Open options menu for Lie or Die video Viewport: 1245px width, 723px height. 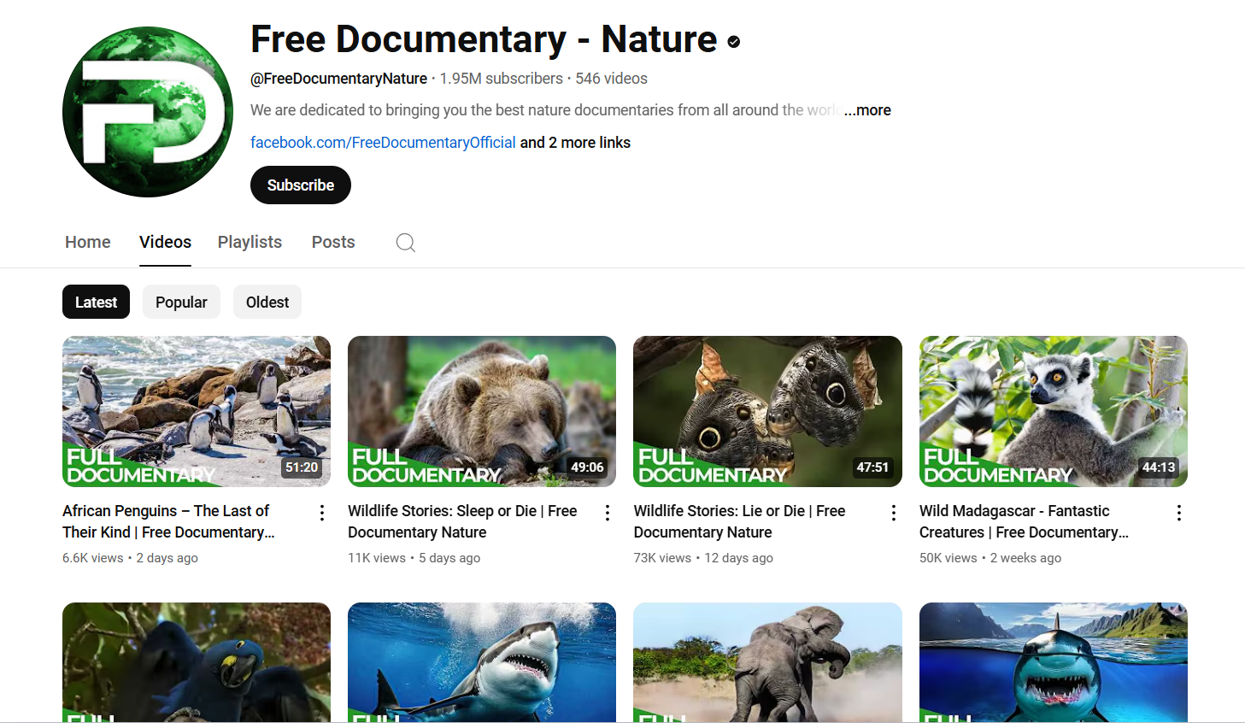pos(894,513)
